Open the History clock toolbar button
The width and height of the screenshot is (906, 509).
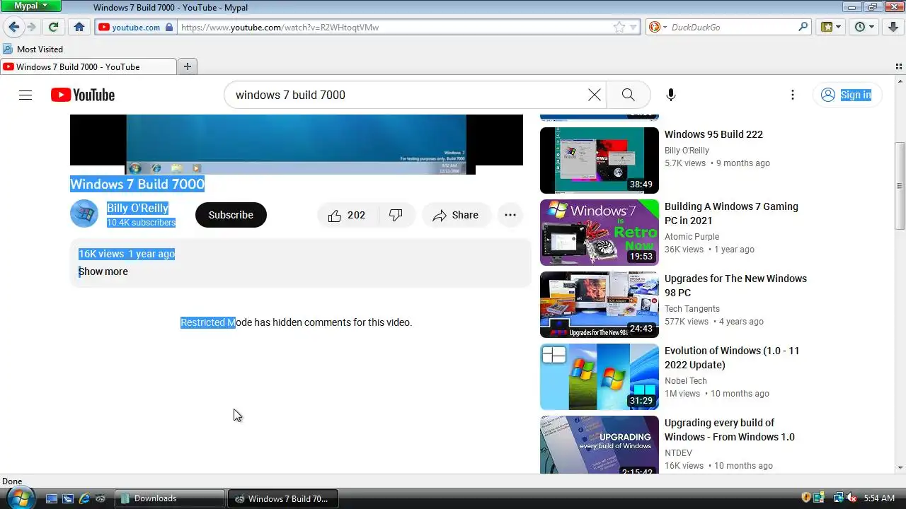tap(865, 27)
